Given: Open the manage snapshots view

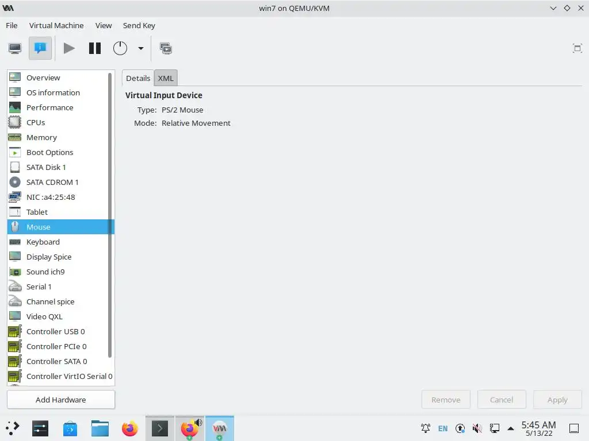Looking at the screenshot, I should [166, 48].
